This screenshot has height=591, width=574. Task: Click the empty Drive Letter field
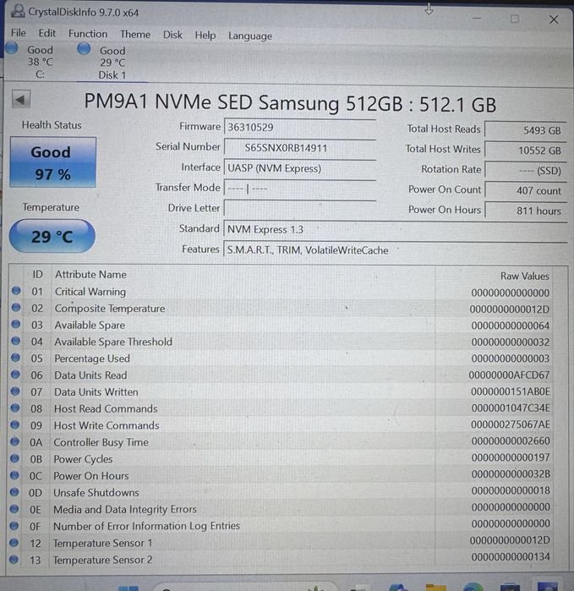click(300, 209)
